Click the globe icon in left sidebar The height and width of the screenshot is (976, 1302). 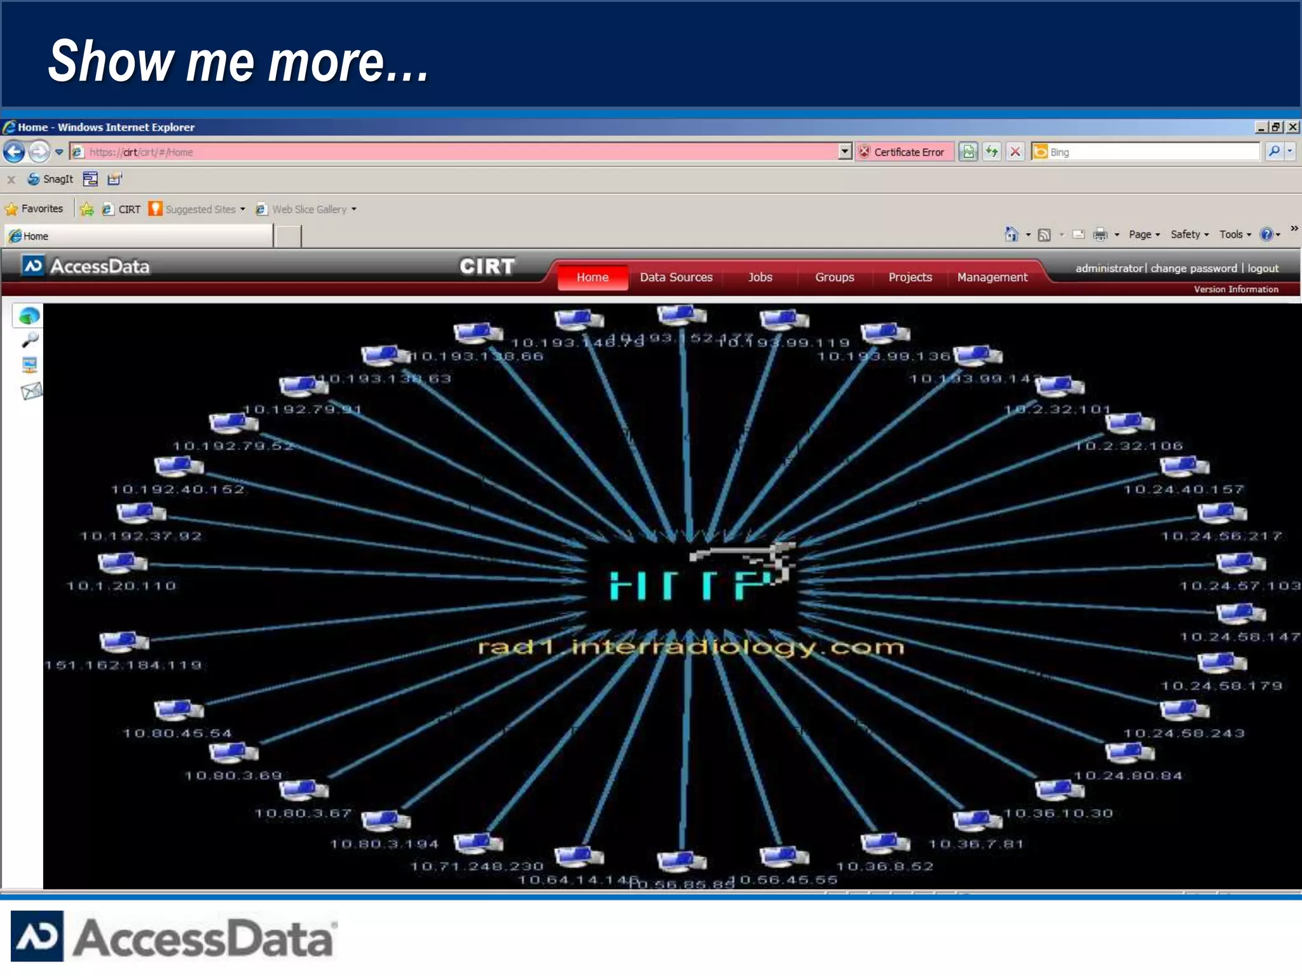point(29,315)
